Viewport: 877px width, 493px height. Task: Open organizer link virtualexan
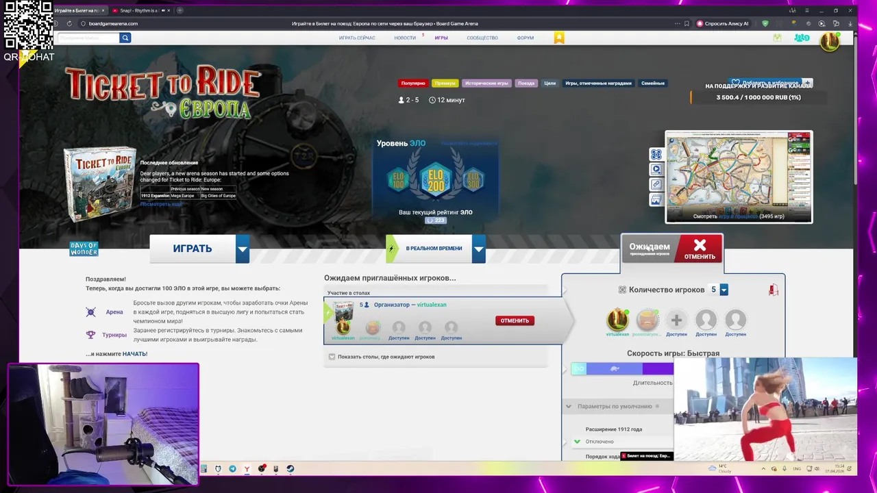432,305
